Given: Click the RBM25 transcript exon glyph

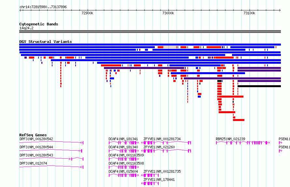Looking at the screenshot, I should (x=243, y=143).
